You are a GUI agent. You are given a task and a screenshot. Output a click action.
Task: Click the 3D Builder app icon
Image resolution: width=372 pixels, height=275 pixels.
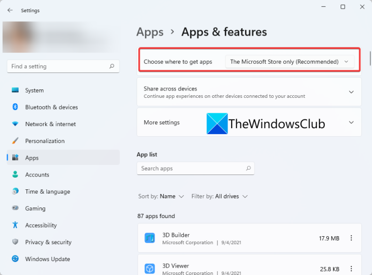pos(150,238)
